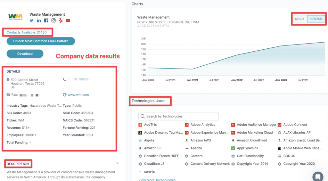Open Waste Management's Facebook icon

[x=46, y=21]
